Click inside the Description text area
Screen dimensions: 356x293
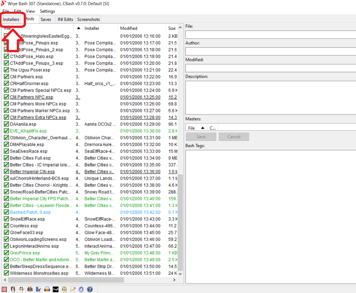pos(271,98)
